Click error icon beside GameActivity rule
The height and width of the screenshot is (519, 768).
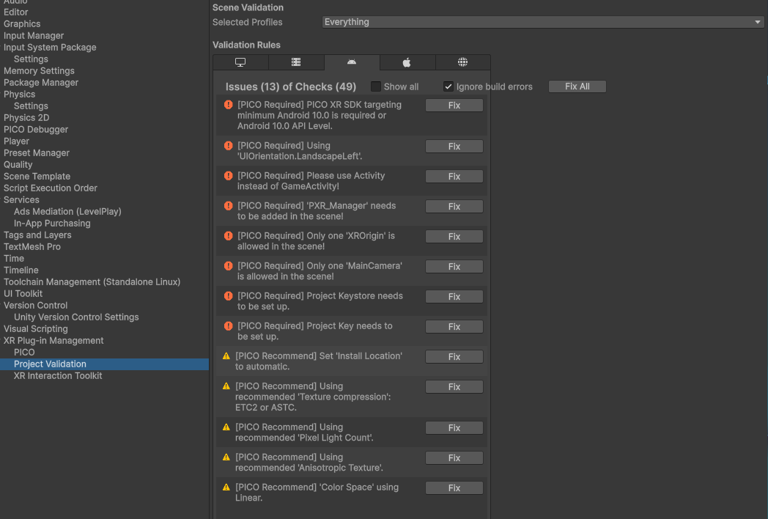coord(228,175)
